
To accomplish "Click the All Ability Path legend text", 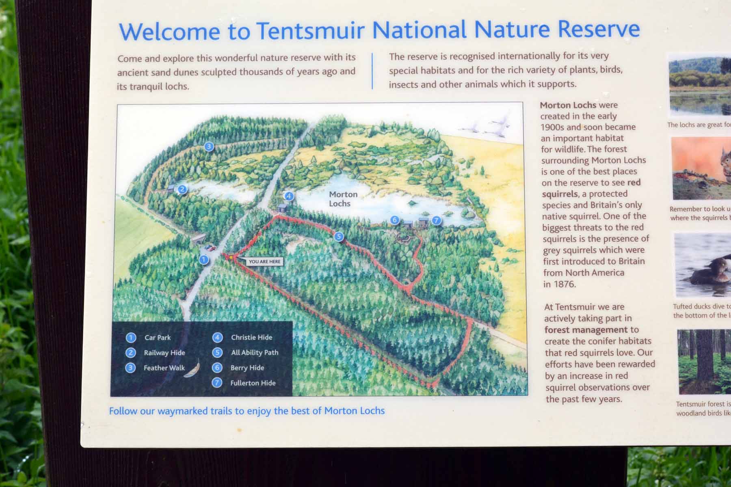I will pyautogui.click(x=255, y=353).
